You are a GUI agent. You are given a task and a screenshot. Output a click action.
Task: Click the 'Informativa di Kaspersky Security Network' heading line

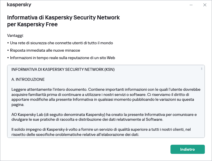63,17
